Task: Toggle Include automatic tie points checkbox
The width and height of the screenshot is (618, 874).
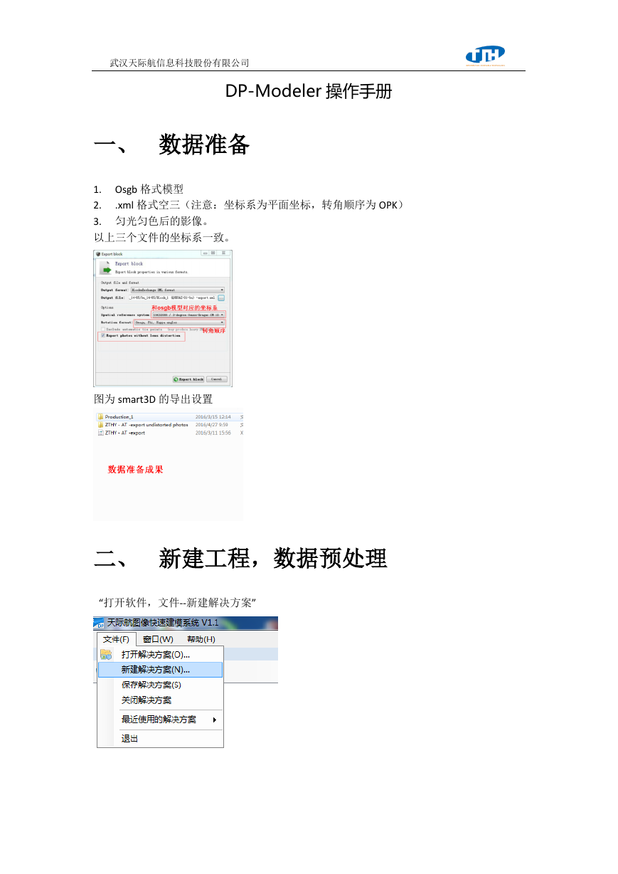Action: point(103,329)
